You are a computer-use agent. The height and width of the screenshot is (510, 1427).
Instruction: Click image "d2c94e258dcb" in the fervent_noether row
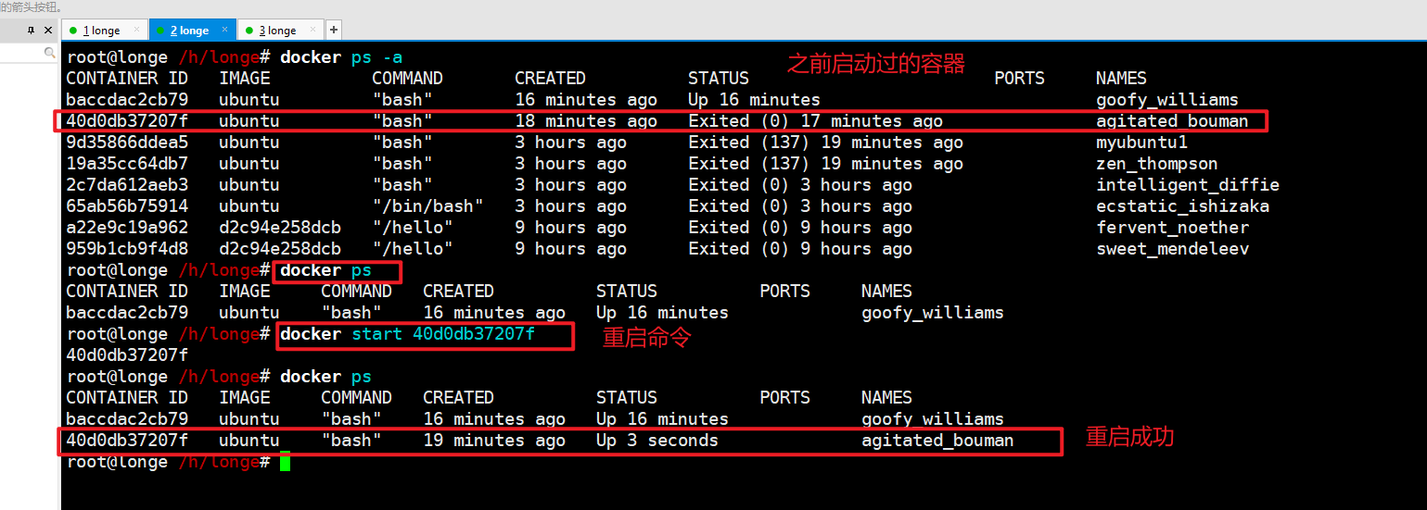point(280,228)
